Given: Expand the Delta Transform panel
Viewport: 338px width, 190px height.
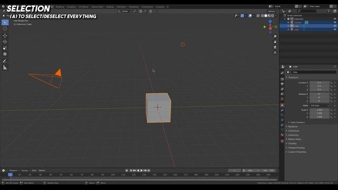Looking at the screenshot, I should point(297,122).
